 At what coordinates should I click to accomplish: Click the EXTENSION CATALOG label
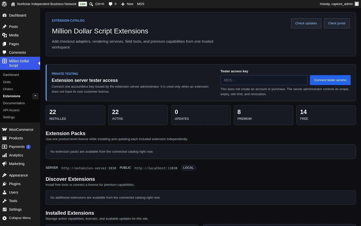pyautogui.click(x=68, y=21)
